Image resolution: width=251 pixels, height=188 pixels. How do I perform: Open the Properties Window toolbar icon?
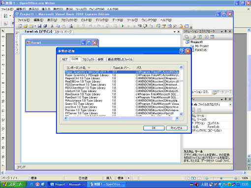pyautogui.click(x=164, y=26)
